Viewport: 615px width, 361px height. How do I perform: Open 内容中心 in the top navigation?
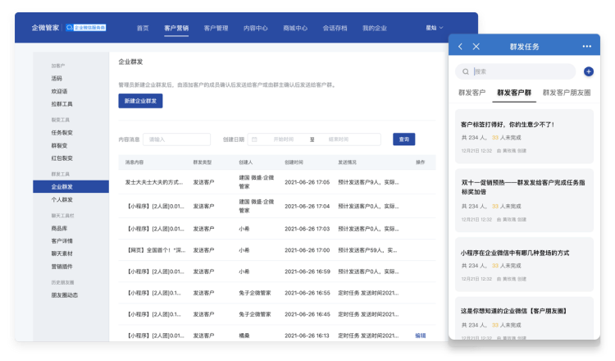click(256, 27)
